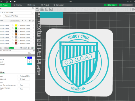Click the cyan filament 11 cell

pyautogui.click(x=30, y=64)
